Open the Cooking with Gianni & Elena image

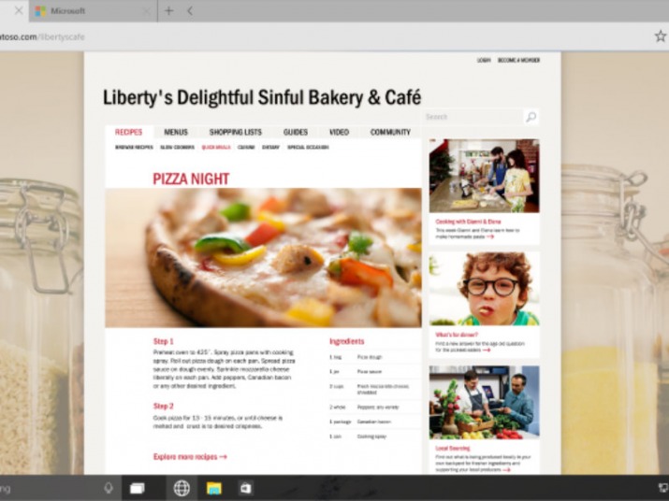[x=485, y=176]
